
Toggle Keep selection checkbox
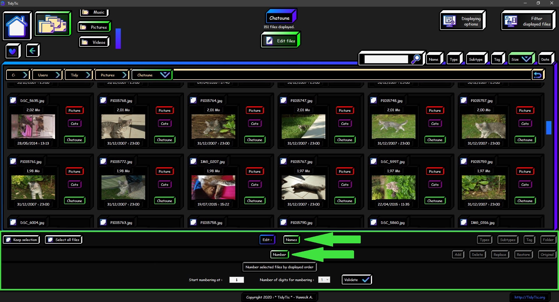8,240
